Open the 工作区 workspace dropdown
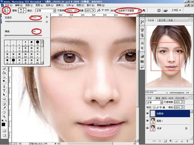This screenshot has width=194, height=145. click(177, 10)
